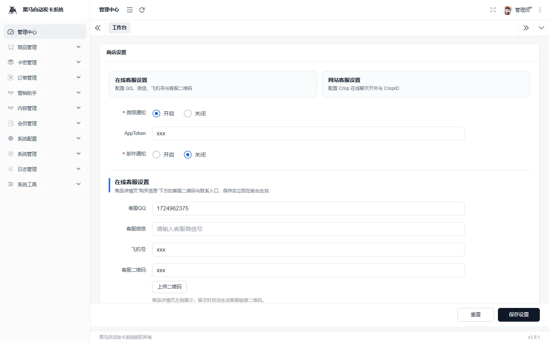Screen dimensions: 549x343
Task: Click the sliders icon for 系统工具
Action: click(11, 184)
